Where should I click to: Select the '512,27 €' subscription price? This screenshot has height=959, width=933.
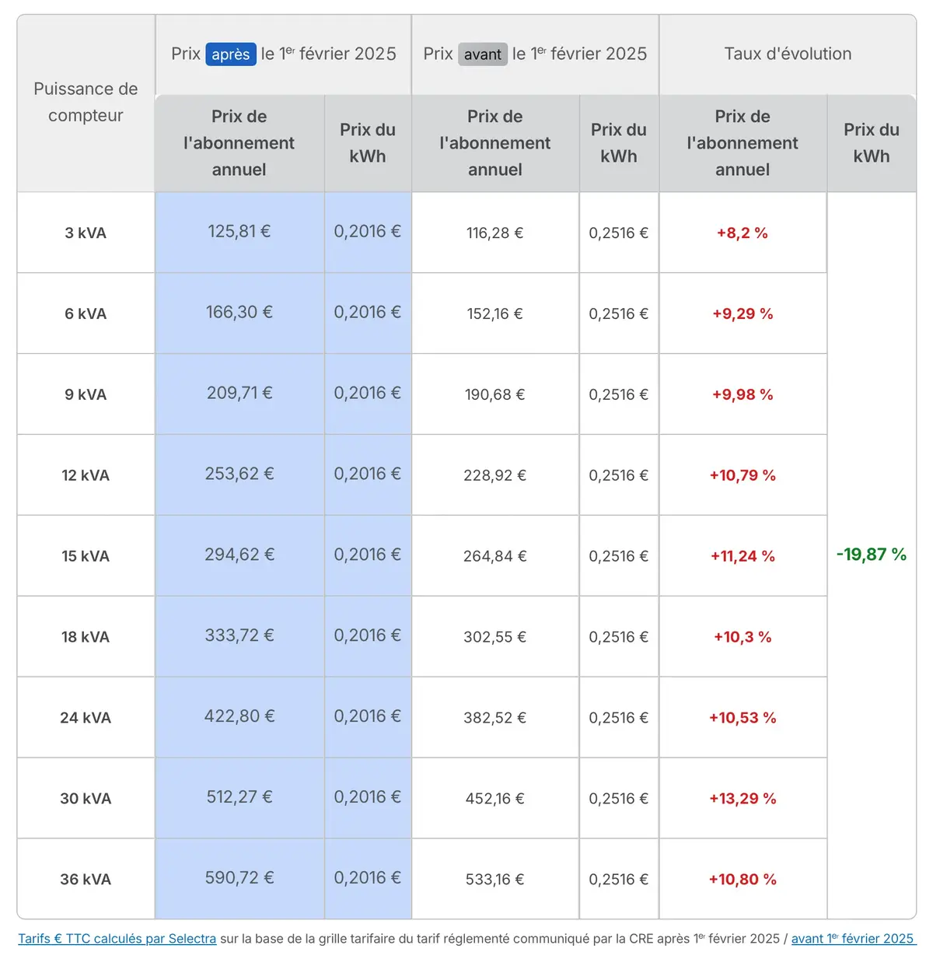tap(239, 797)
